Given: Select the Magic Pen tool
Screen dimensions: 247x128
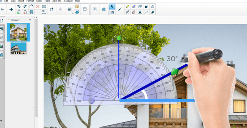Looking at the screenshot, I should (127, 12).
